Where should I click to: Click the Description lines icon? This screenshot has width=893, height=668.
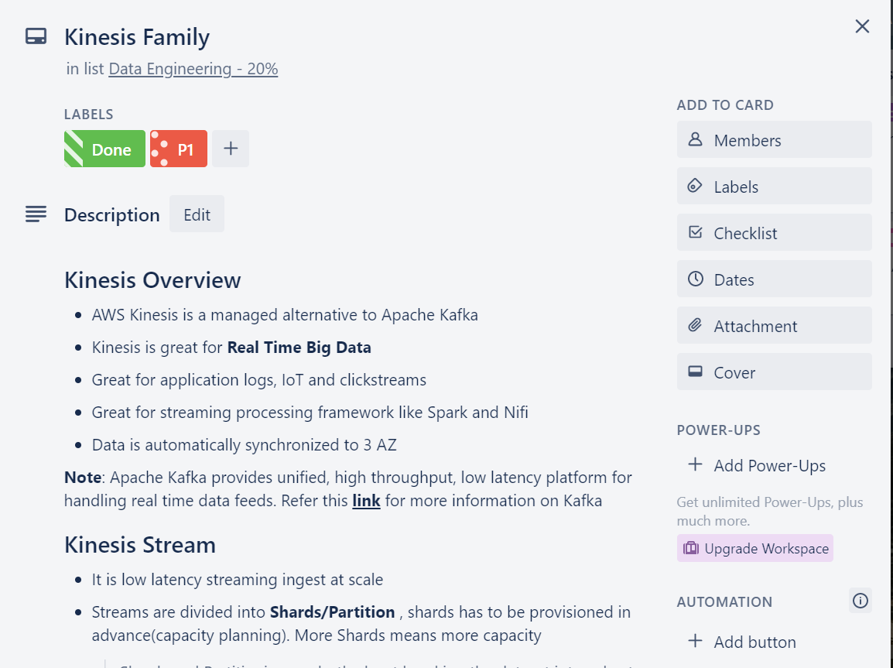[x=36, y=214]
